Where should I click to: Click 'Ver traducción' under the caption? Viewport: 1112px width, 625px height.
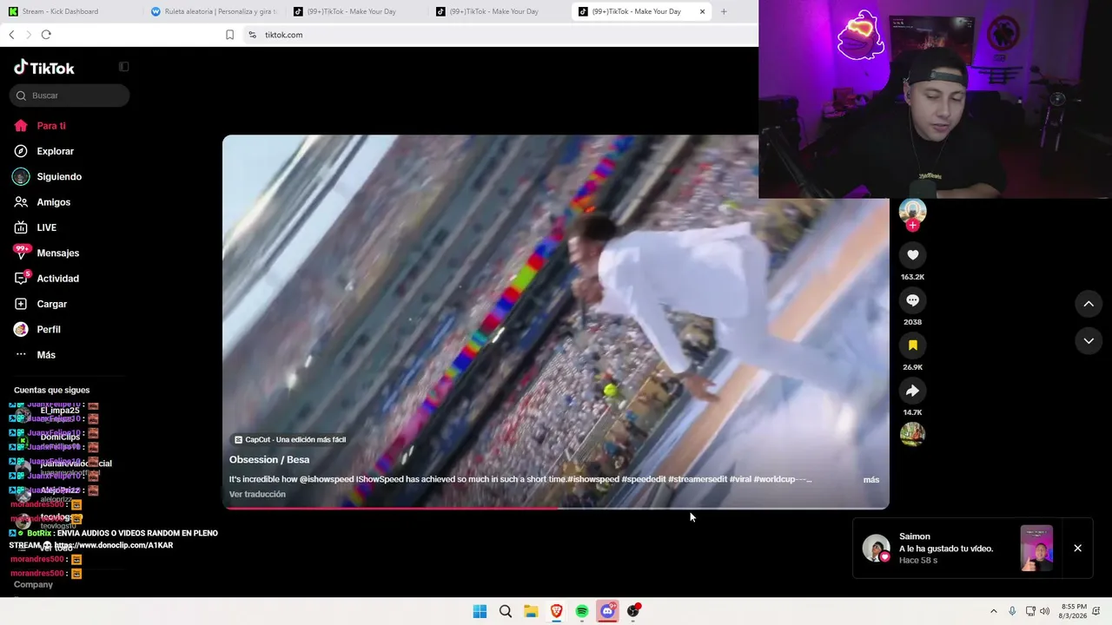coord(257,494)
